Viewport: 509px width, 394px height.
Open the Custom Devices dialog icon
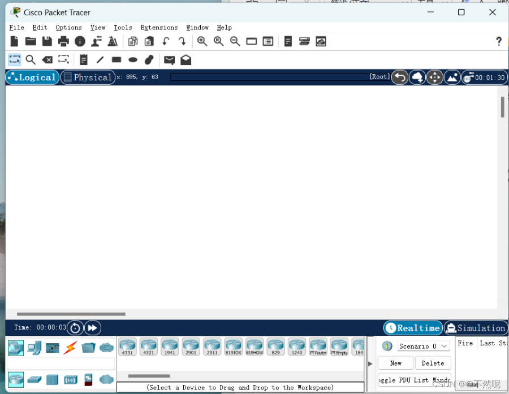coord(268,41)
